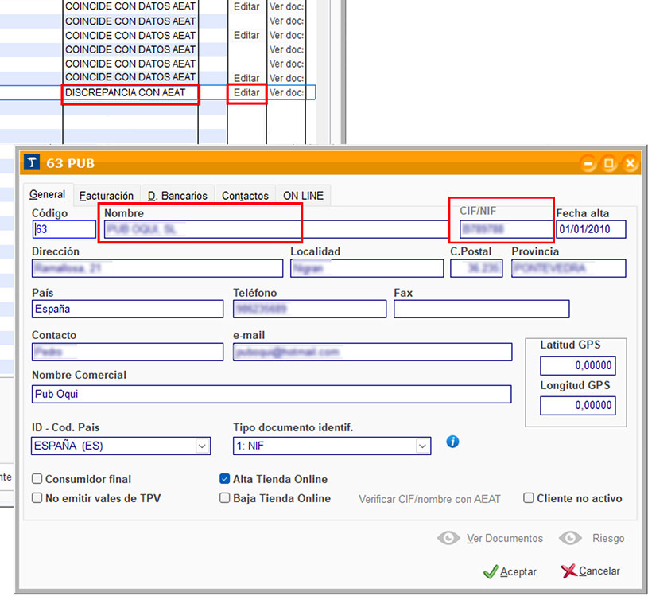Click the Nombre Comercial input field
Screen dimensions: 648x596
[x=271, y=394]
